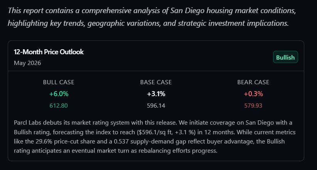
Task: Click the Bullish rating badge
Action: tap(285, 57)
